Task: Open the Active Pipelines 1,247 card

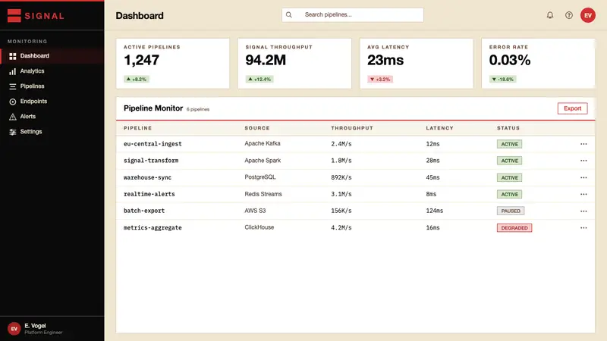Action: [173, 64]
